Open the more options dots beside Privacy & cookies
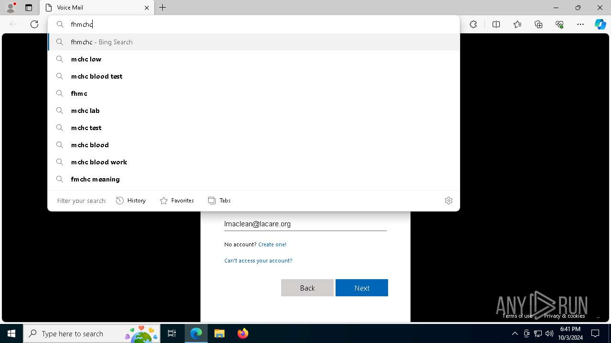The width and height of the screenshot is (611, 343). [x=598, y=316]
